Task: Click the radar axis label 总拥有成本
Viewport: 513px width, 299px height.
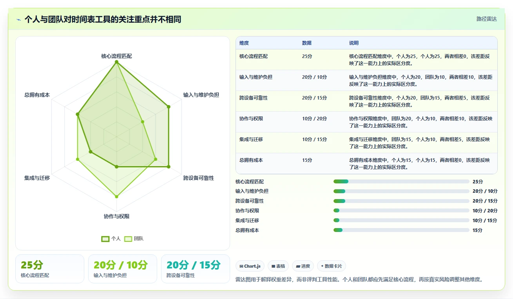Action: coord(37,95)
